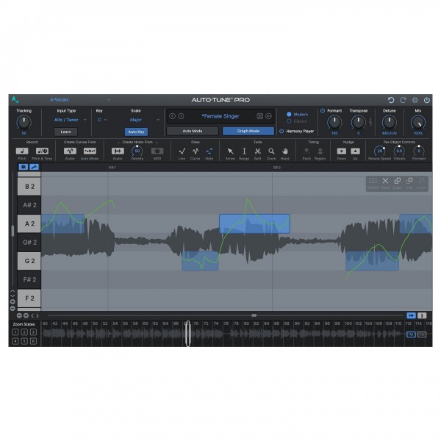This screenshot has width=441, height=441.
Task: Click the Mix knob
Action: pyautogui.click(x=418, y=122)
